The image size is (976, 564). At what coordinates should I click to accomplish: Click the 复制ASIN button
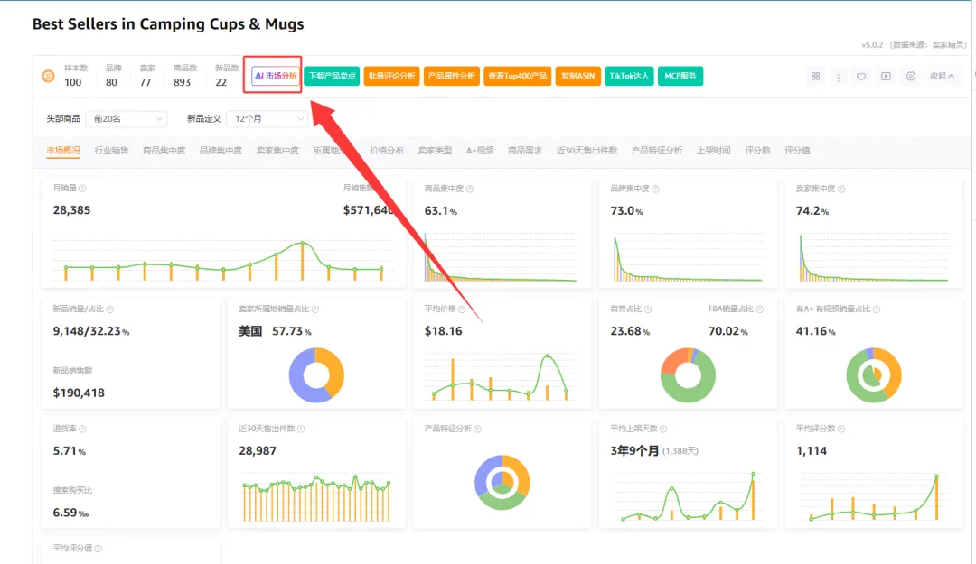(x=577, y=76)
